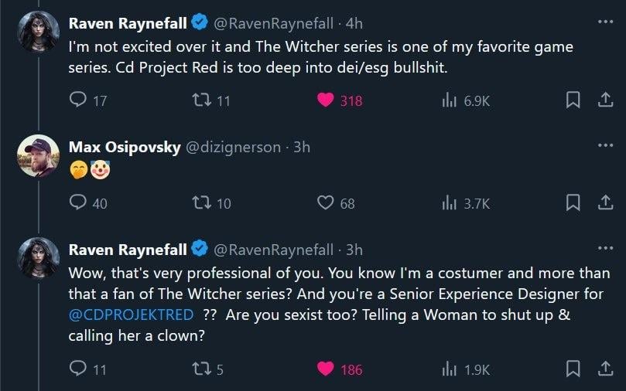
Task: View analytics showing 1.9K views
Action: click(x=448, y=369)
